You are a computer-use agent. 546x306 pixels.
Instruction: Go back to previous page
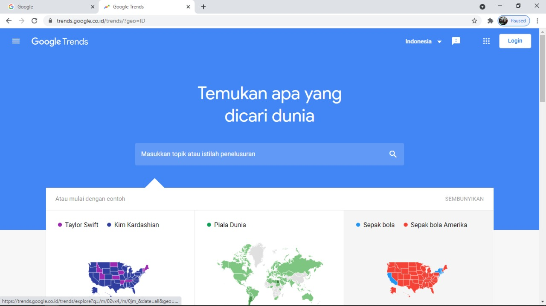coord(9,20)
